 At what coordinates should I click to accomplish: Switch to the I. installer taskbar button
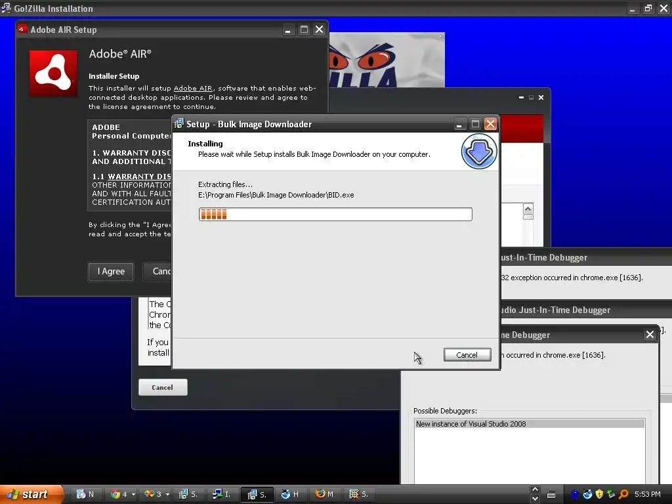222,494
